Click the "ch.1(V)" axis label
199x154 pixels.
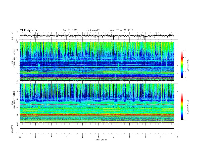[12, 36]
